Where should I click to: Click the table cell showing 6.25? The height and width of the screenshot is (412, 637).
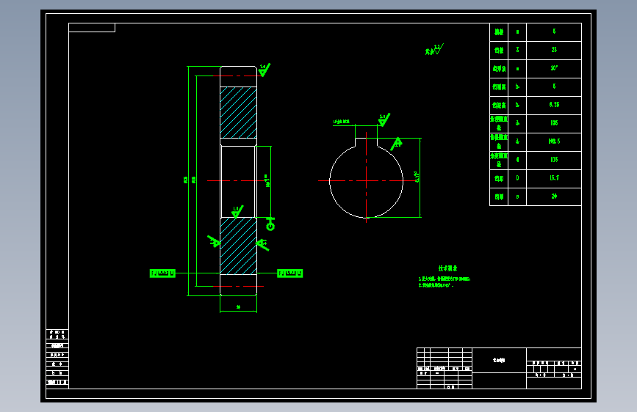(x=554, y=105)
